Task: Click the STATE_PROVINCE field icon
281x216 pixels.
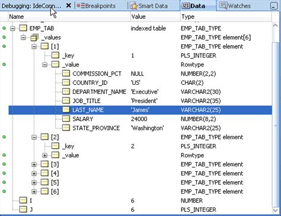Action: (66, 127)
